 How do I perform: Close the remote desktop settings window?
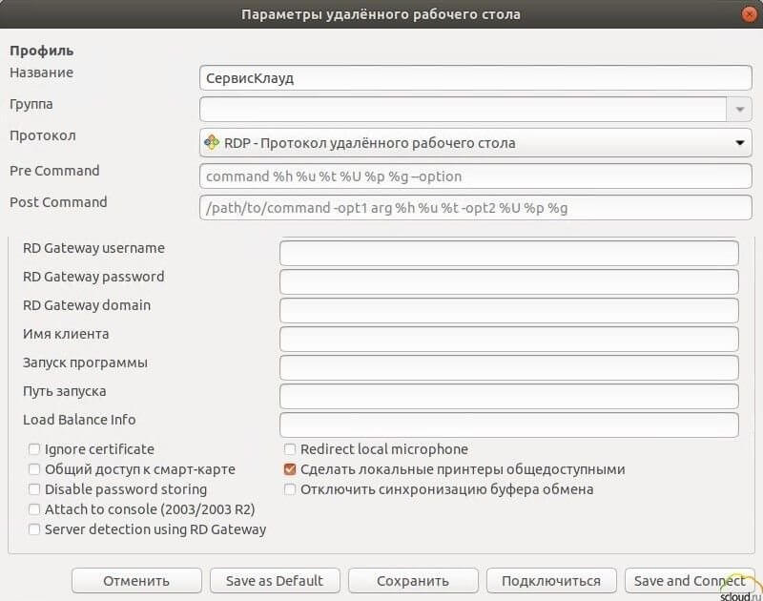click(749, 14)
